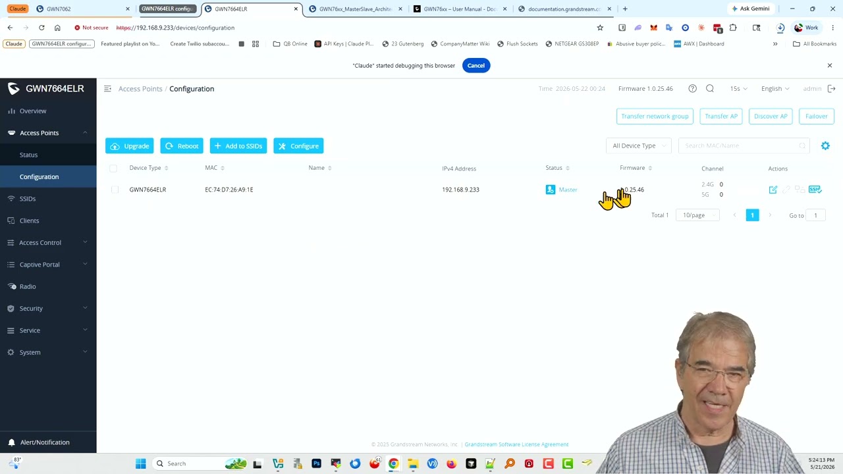Open the All Device Type dropdown

(x=638, y=145)
